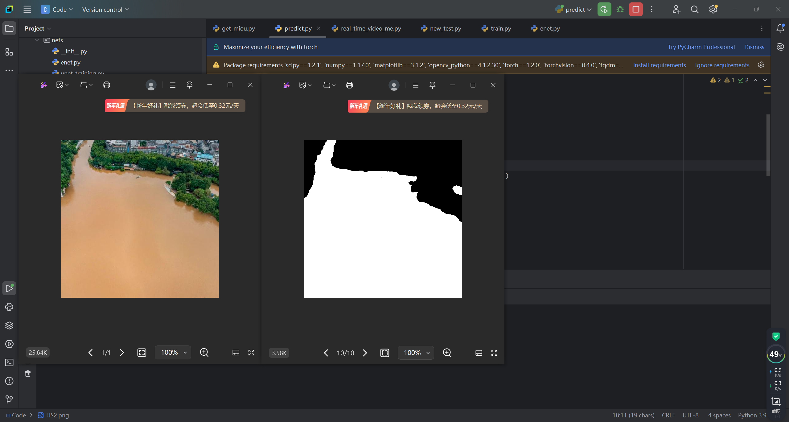
Task: Open the Problems tool window icon
Action: pyautogui.click(x=9, y=381)
